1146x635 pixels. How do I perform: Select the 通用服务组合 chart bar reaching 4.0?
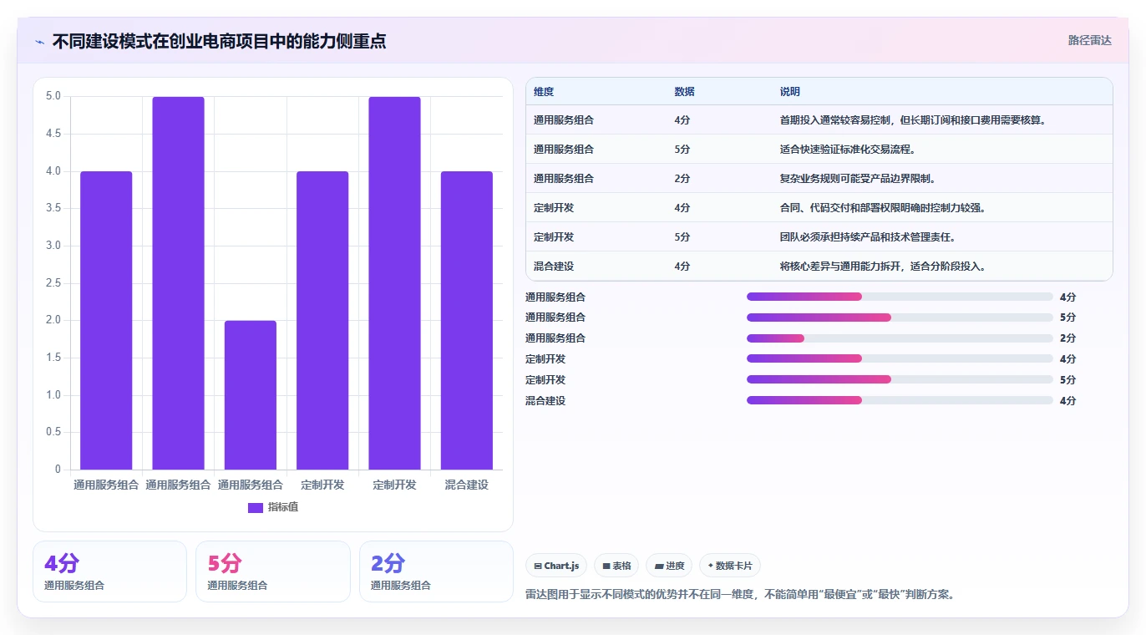[x=106, y=321]
